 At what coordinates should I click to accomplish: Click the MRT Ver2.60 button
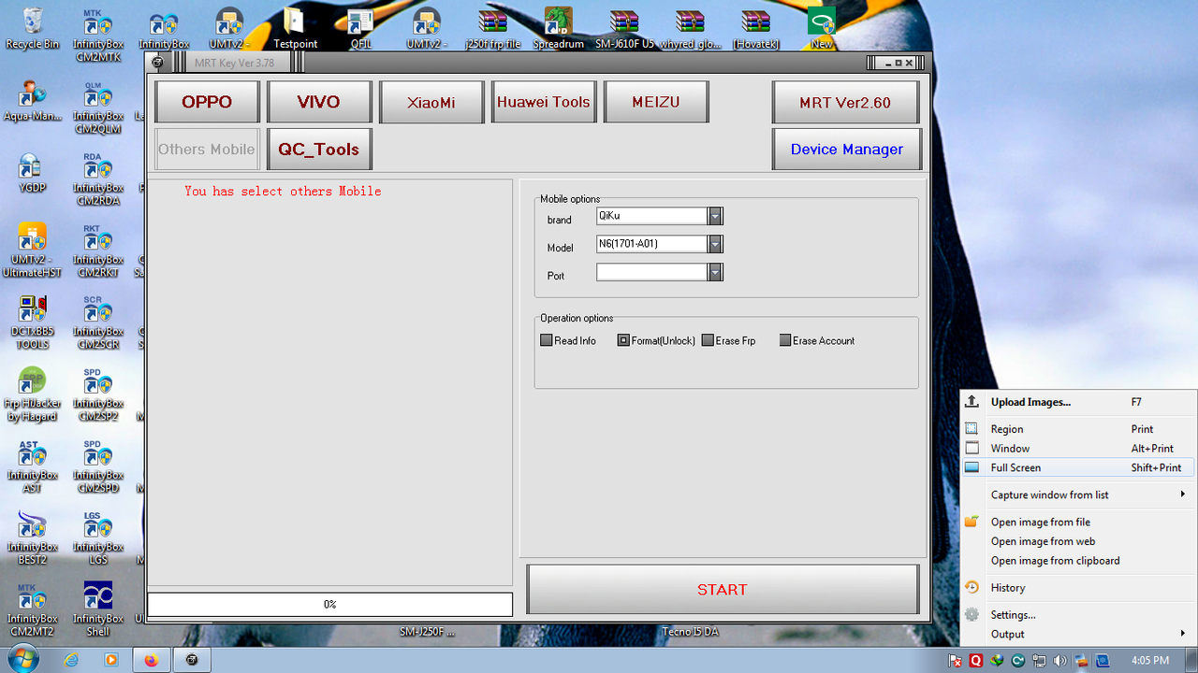pyautogui.click(x=845, y=102)
